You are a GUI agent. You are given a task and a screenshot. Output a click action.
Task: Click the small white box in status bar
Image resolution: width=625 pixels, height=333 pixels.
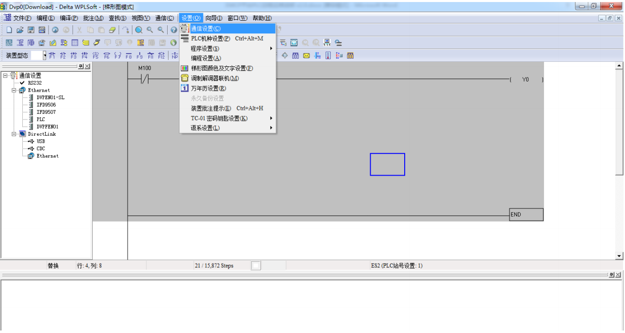click(x=256, y=266)
